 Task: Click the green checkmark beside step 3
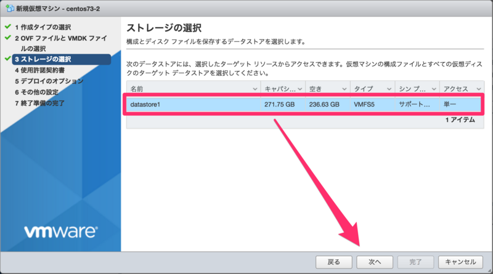[x=8, y=58]
